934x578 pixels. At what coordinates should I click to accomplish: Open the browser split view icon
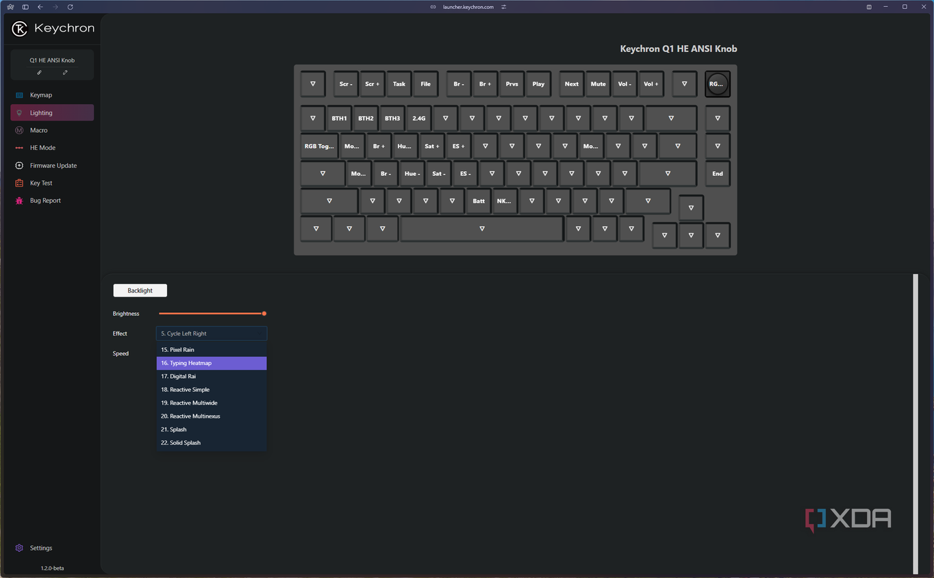[869, 7]
